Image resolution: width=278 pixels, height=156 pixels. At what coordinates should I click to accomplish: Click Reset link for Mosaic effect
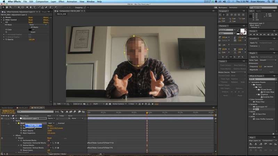[49, 138]
